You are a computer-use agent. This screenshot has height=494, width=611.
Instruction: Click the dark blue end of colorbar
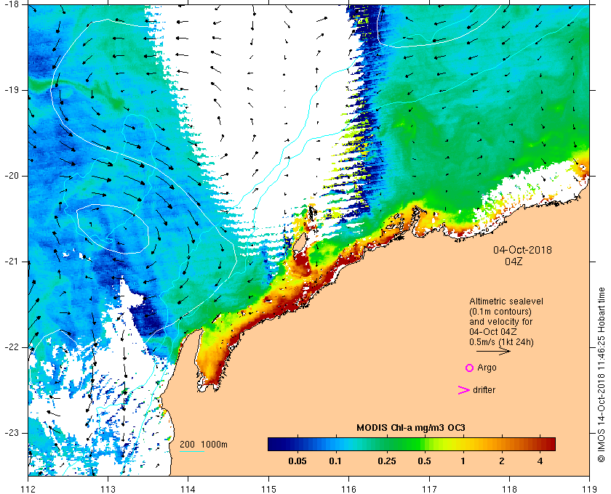coord(273,444)
